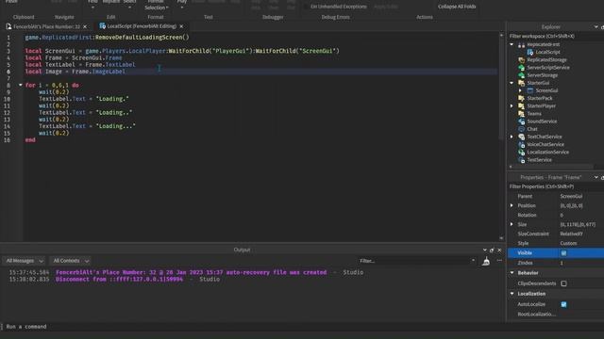The image size is (604, 339).
Task: Select the LocalScript icon in Explorer tree
Action: [x=530, y=52]
